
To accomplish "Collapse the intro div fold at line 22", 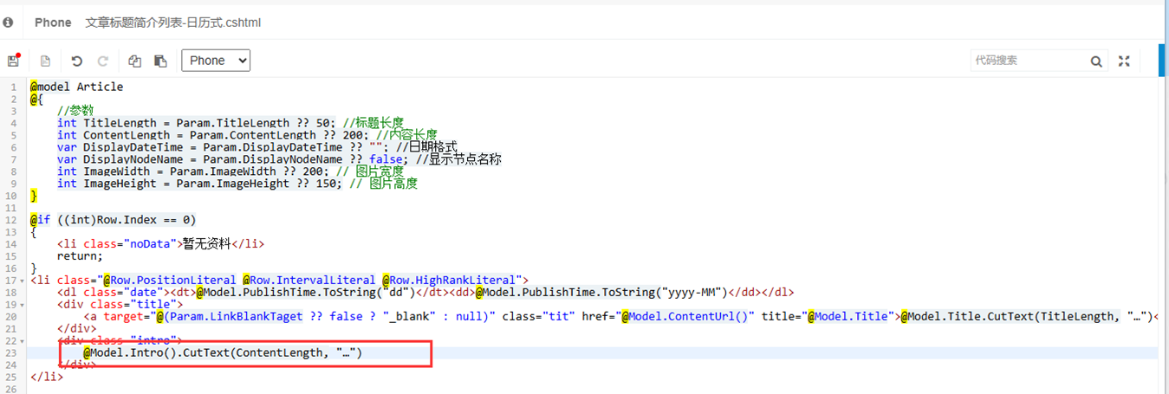I will click(x=21, y=341).
